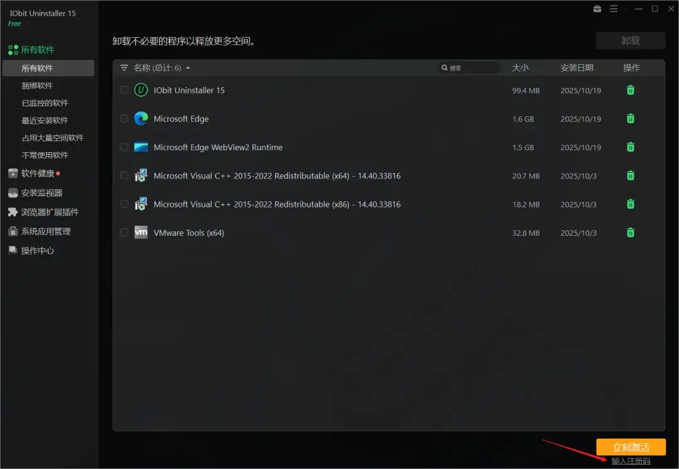Screen dimensions: 679x469
Task: Click Visual C++ Redistributable (x64) name text
Action: [x=277, y=176]
